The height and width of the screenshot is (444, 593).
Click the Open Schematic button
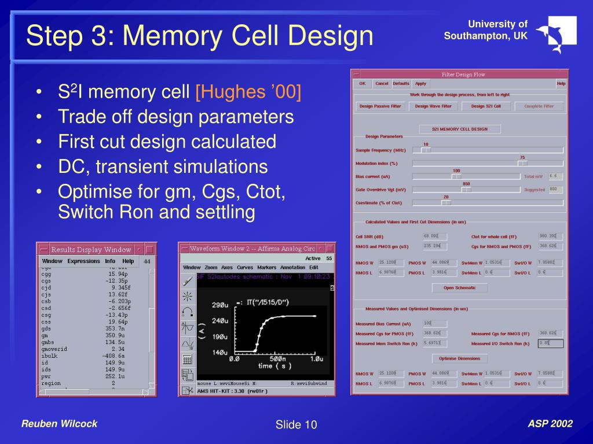[459, 288]
